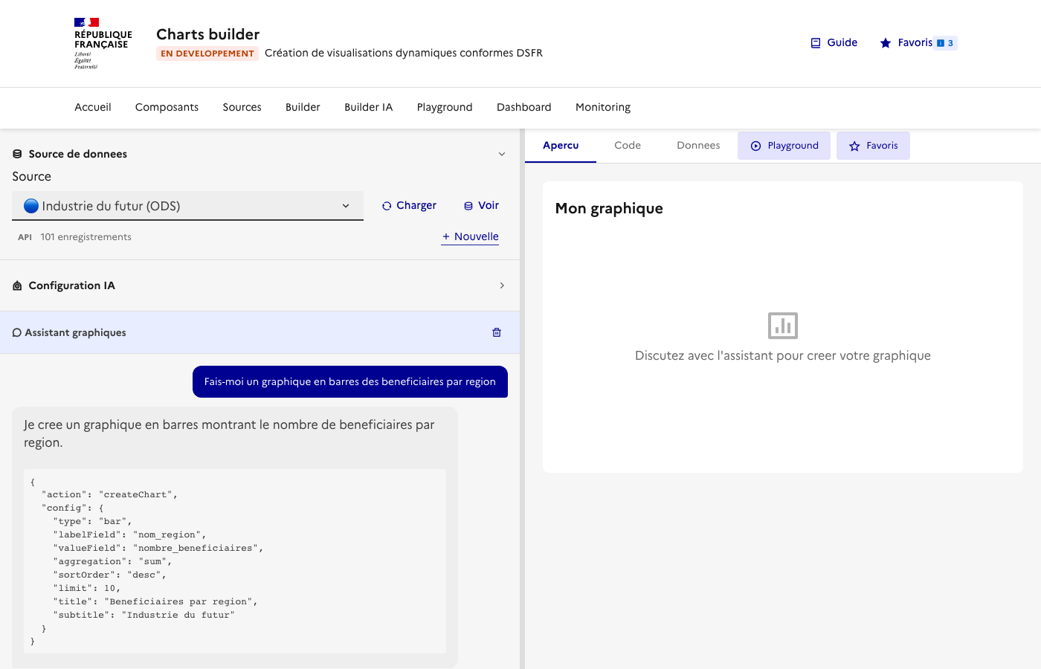The width and height of the screenshot is (1041, 669).
Task: Click the Favoris star icon in the header
Action: point(885,42)
